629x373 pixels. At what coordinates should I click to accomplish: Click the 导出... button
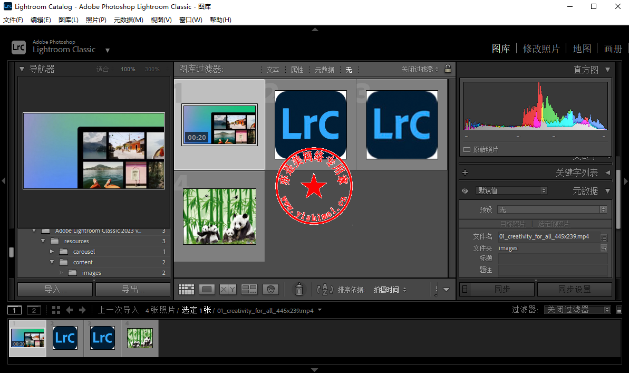click(133, 289)
